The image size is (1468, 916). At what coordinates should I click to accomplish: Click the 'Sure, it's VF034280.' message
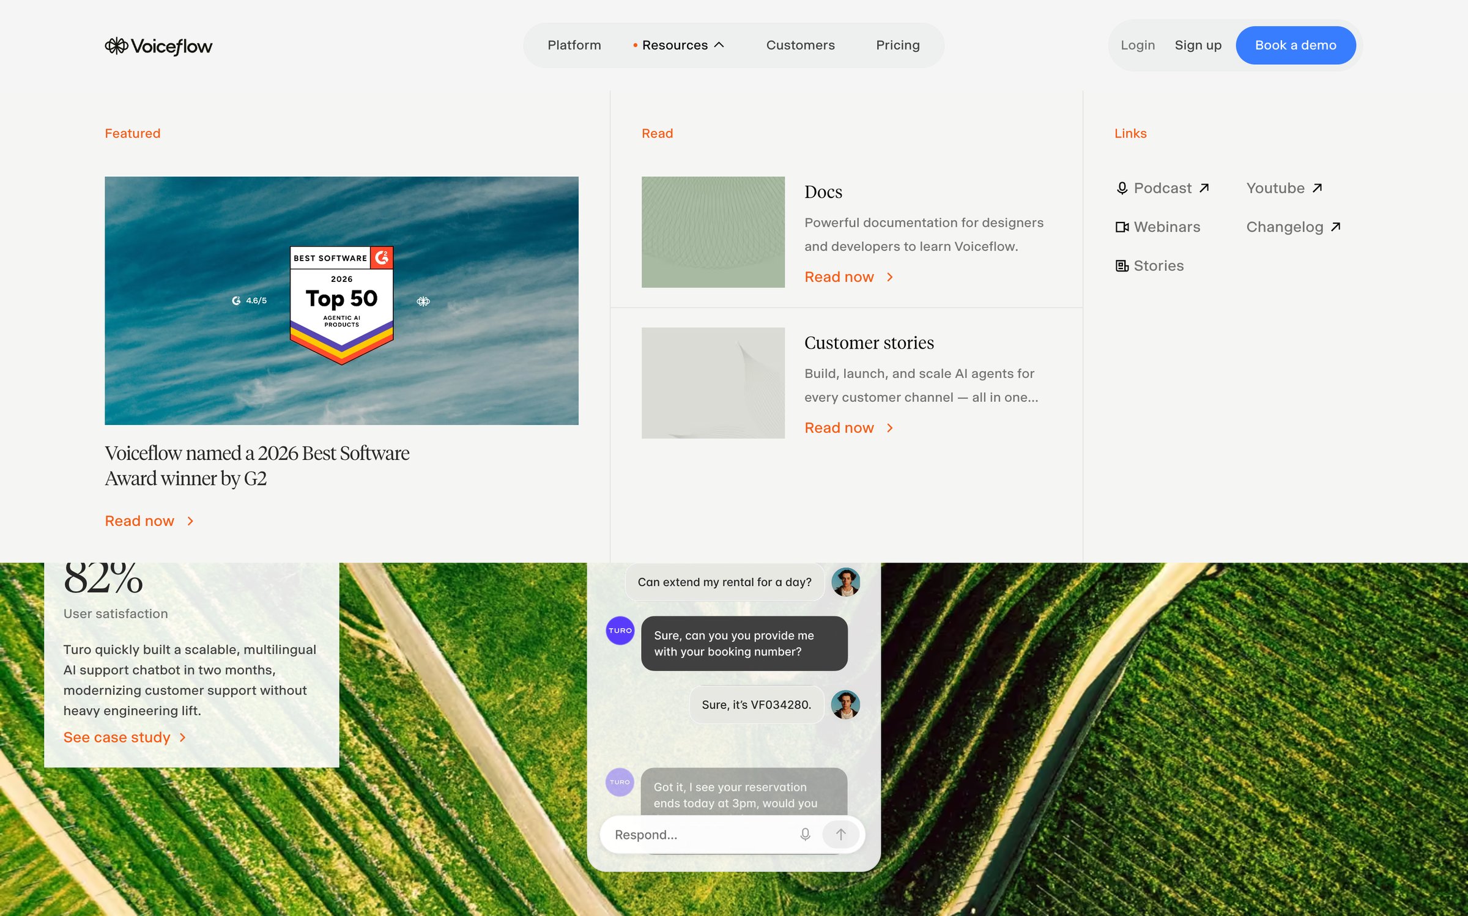tap(757, 705)
